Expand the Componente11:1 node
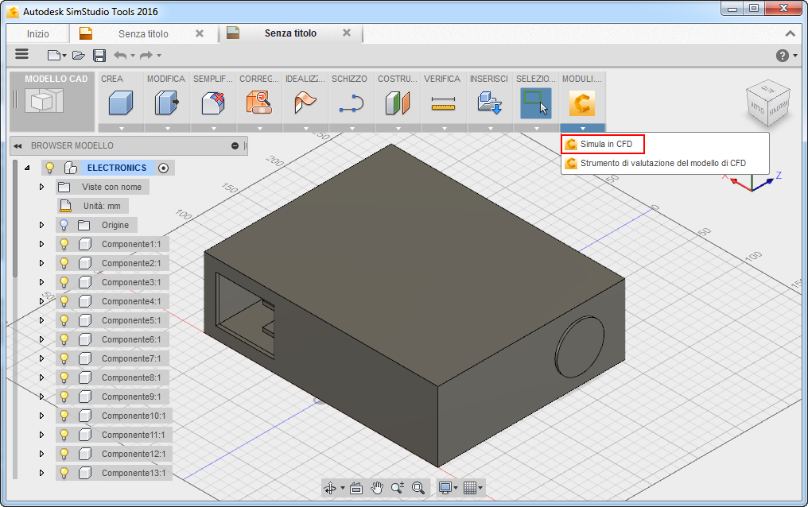 (41, 435)
